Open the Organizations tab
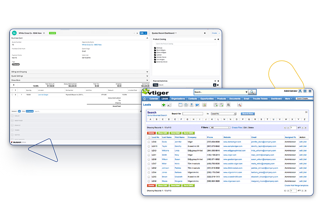The height and width of the screenshot is (214, 321). point(178,98)
